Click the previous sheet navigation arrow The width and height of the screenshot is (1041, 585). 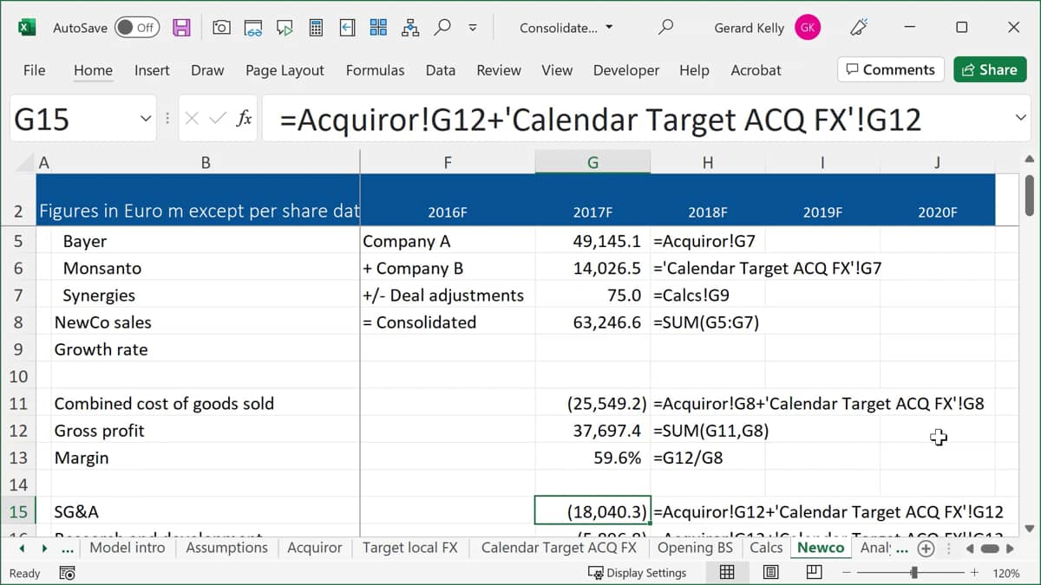coord(22,549)
